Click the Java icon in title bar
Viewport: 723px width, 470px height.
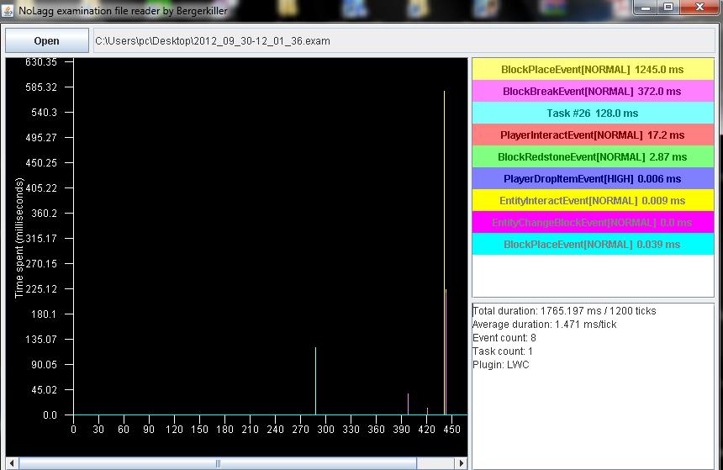tap(8, 11)
